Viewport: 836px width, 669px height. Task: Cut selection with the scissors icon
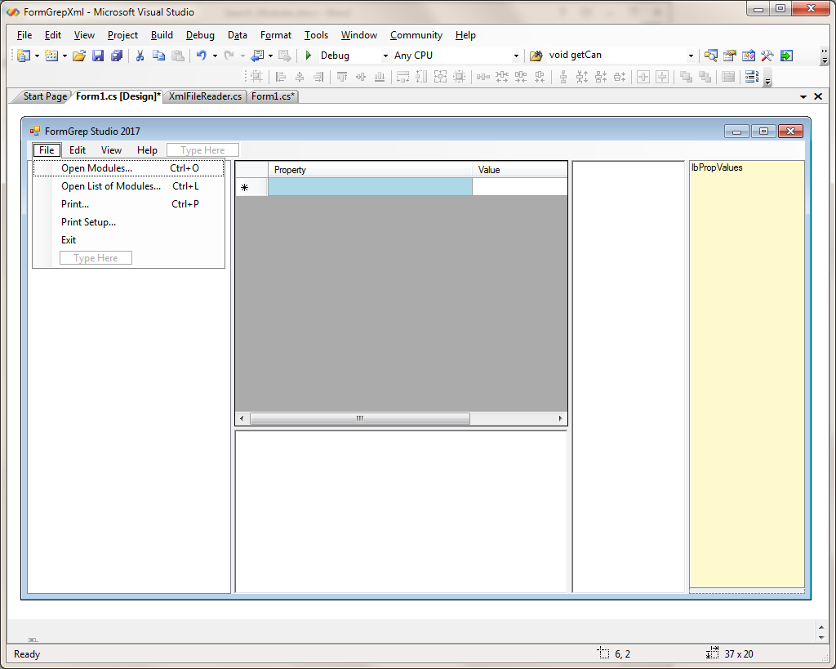click(x=140, y=56)
